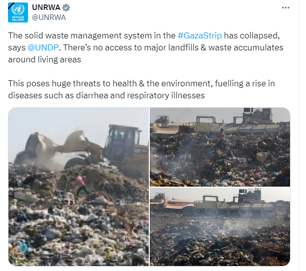Open the bottom-right smoldering waste photo
This screenshot has height=271, width=306.
(x=220, y=227)
